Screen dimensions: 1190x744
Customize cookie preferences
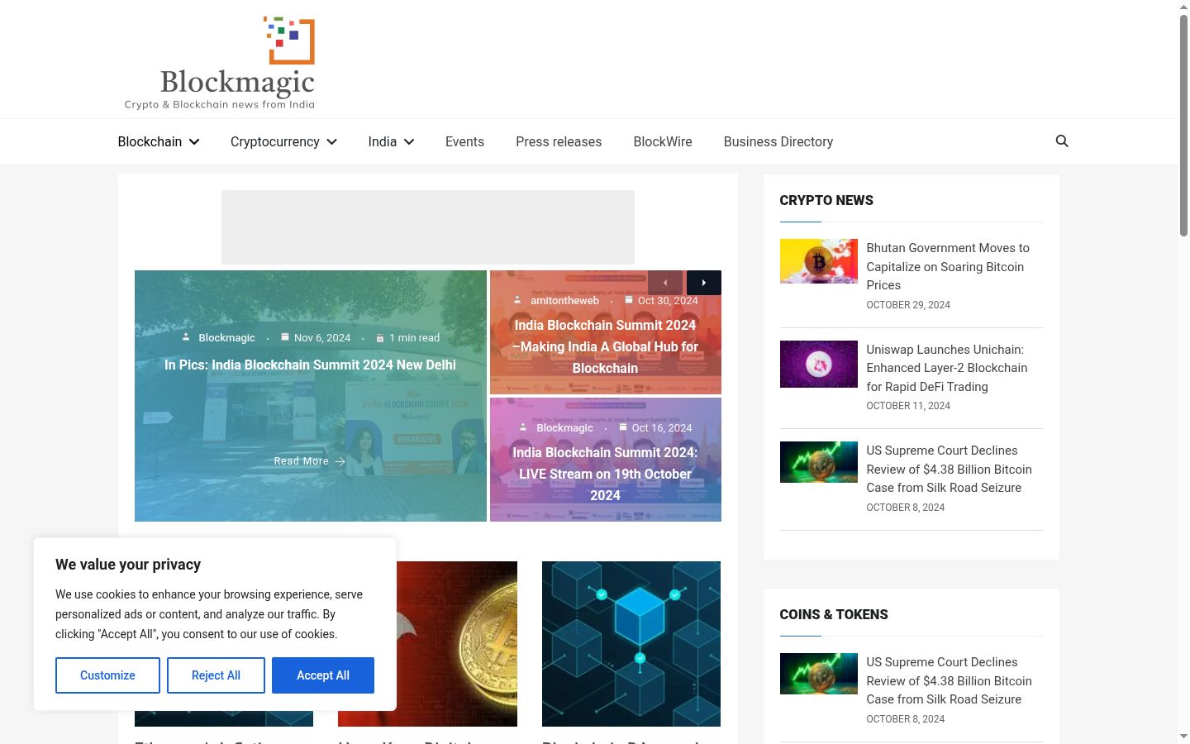[x=107, y=675]
